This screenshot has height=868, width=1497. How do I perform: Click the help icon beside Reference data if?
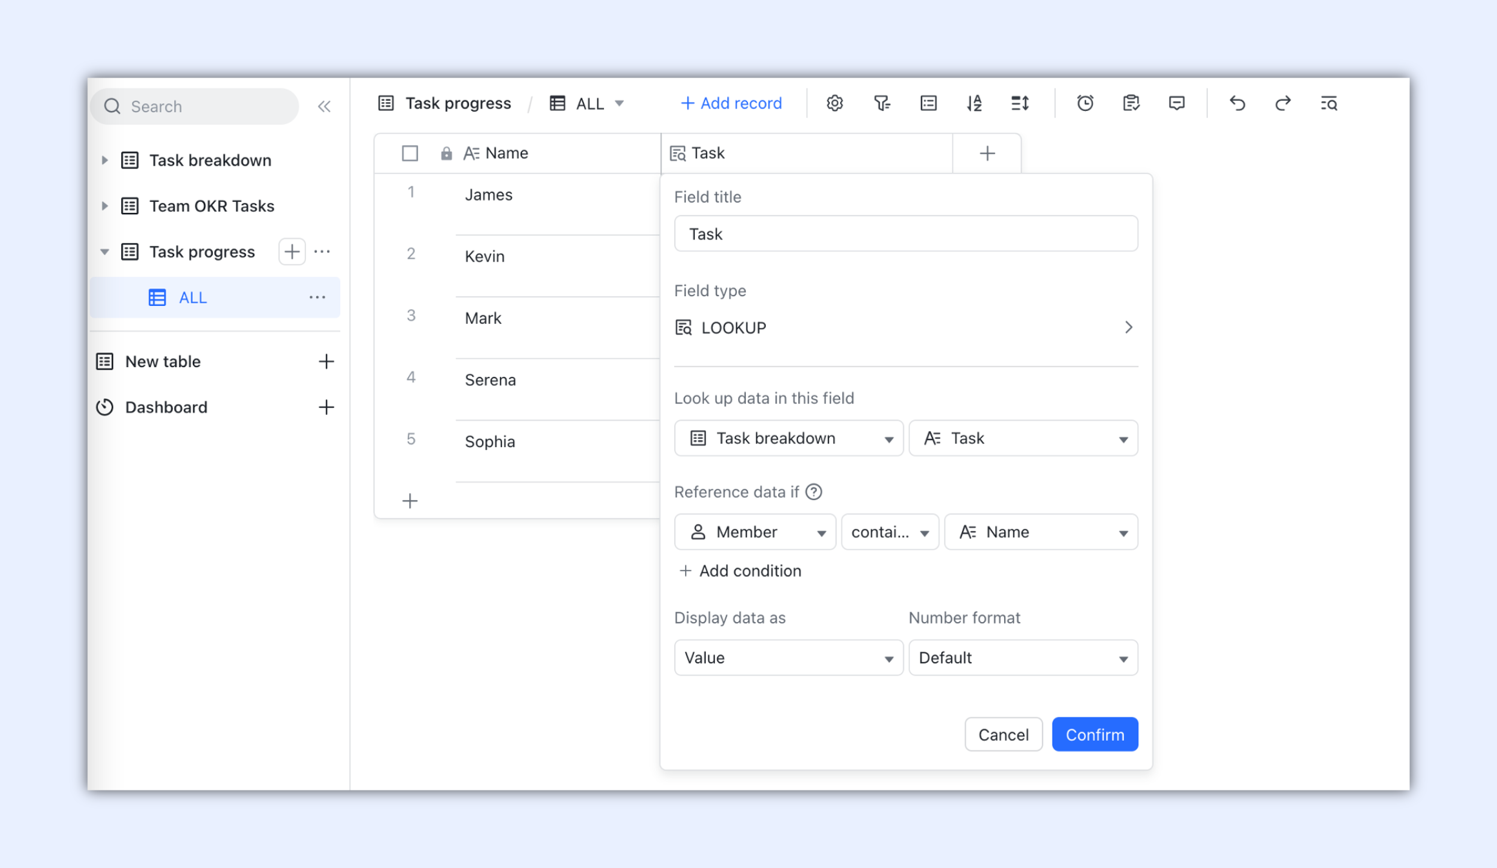point(814,492)
